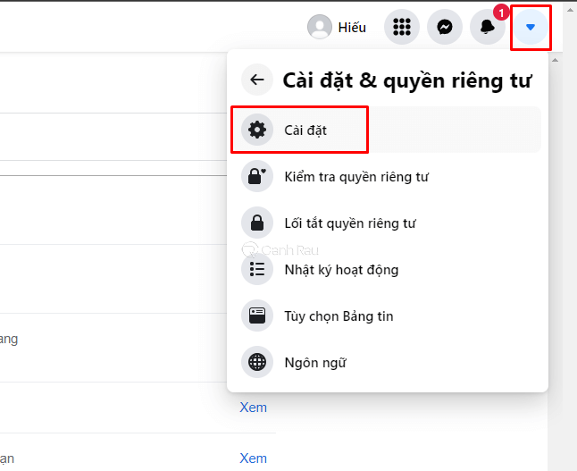Screen dimensions: 577x471
Task: Click the news feed preferences icon
Action: (257, 315)
